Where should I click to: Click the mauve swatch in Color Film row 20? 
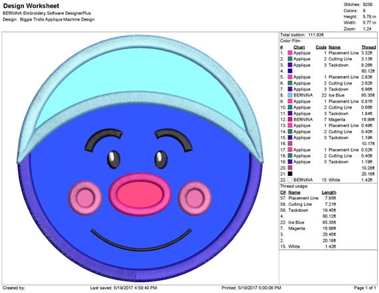point(290,168)
